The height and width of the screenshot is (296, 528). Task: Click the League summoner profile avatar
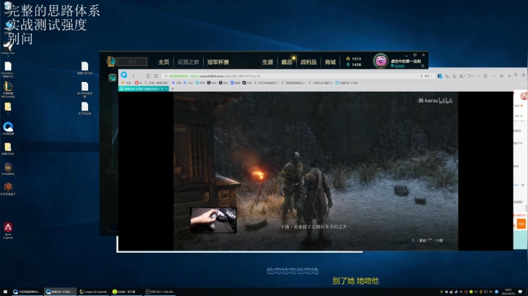click(381, 61)
